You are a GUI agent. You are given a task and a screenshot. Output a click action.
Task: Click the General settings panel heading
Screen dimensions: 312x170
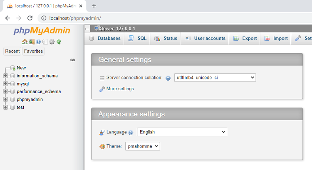point(125,60)
